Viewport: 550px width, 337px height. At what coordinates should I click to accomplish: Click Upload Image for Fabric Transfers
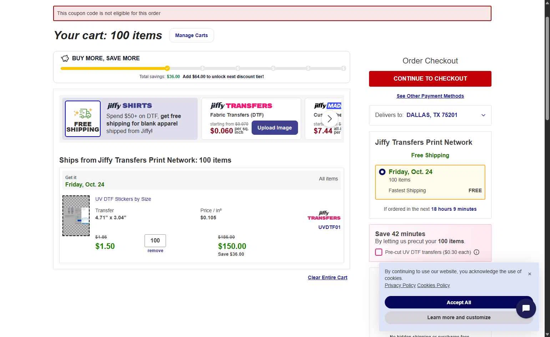point(274,128)
